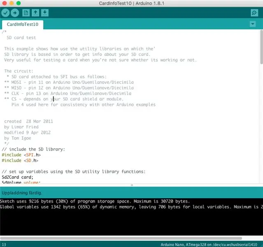Close the window with the red button
Viewport: 263px width, 247px height.
(5, 3)
